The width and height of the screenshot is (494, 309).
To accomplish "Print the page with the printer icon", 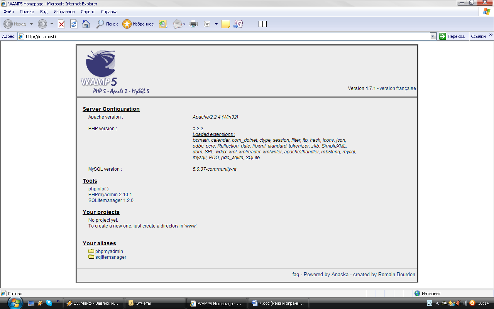I will point(193,24).
